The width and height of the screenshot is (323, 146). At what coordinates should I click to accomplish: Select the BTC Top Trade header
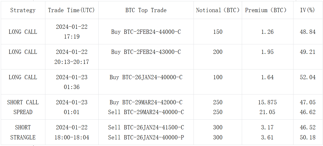click(146, 10)
